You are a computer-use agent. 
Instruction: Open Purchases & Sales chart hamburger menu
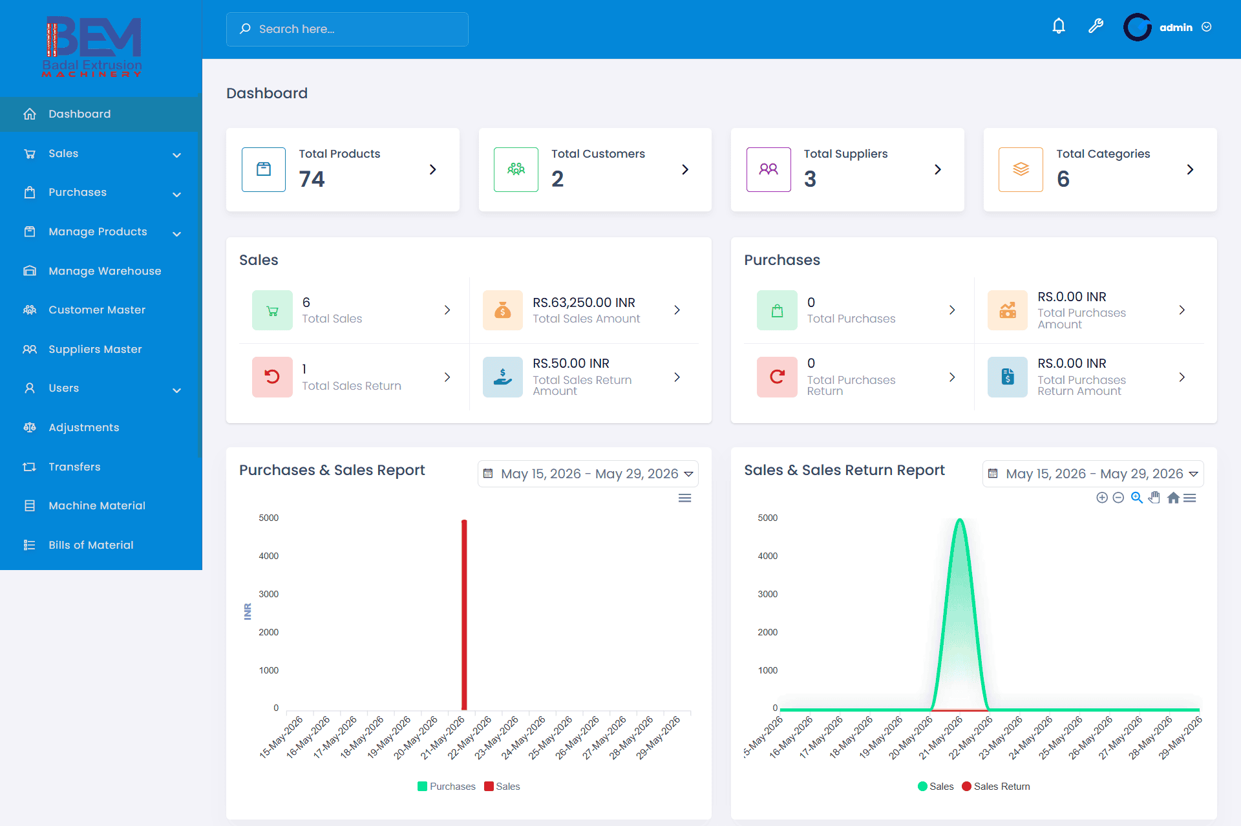point(685,498)
